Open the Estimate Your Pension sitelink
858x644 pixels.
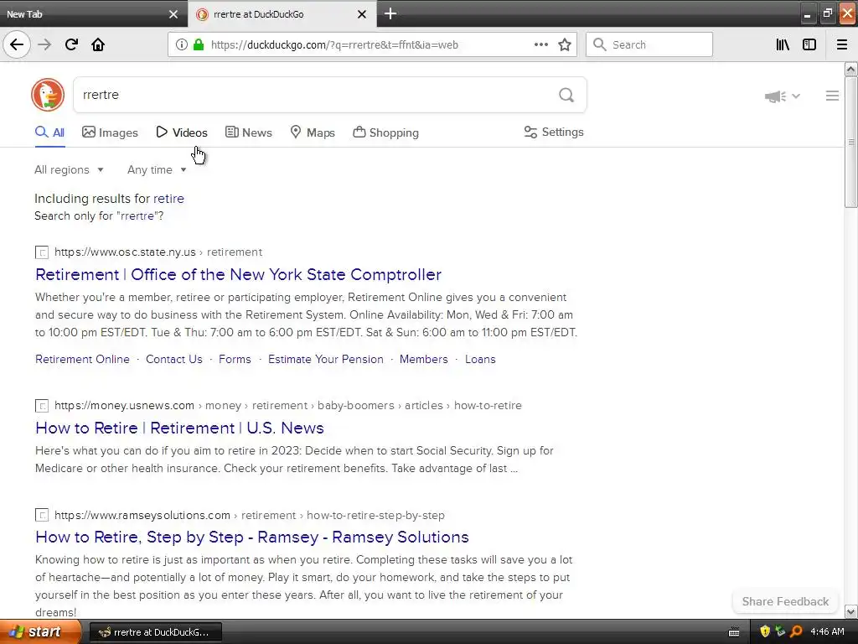coord(326,359)
